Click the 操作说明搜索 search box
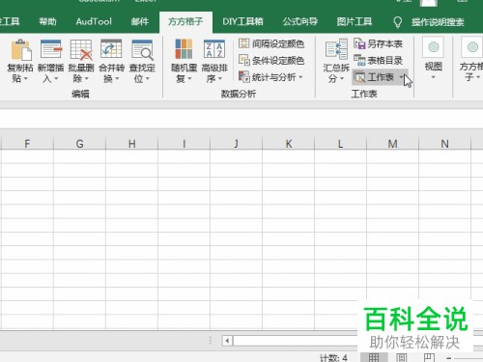The width and height of the screenshot is (483, 362). pos(438,22)
